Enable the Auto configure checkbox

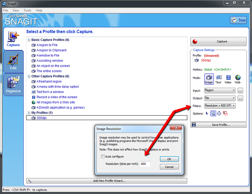[x=103, y=156]
